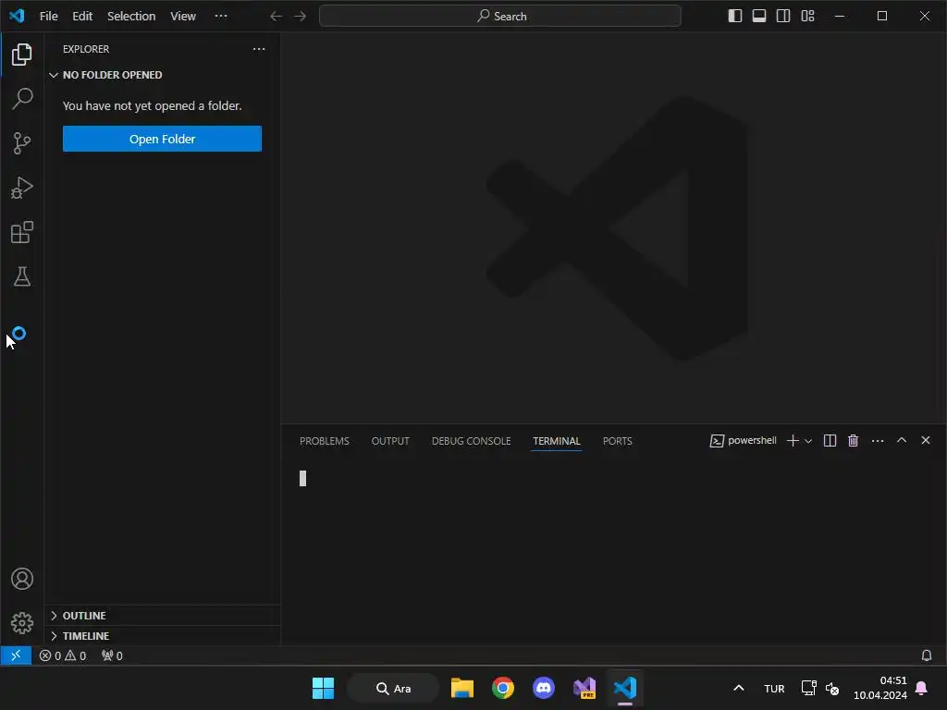The width and height of the screenshot is (947, 710).
Task: Click the forwarded ports status item
Action: pyautogui.click(x=112, y=655)
